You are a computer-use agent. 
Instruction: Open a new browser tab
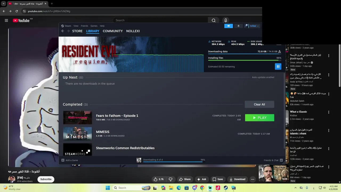[x=52, y=4]
